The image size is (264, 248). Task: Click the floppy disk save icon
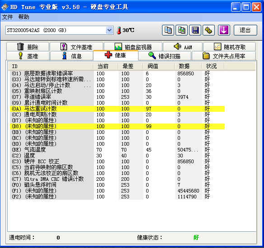tap(195, 30)
